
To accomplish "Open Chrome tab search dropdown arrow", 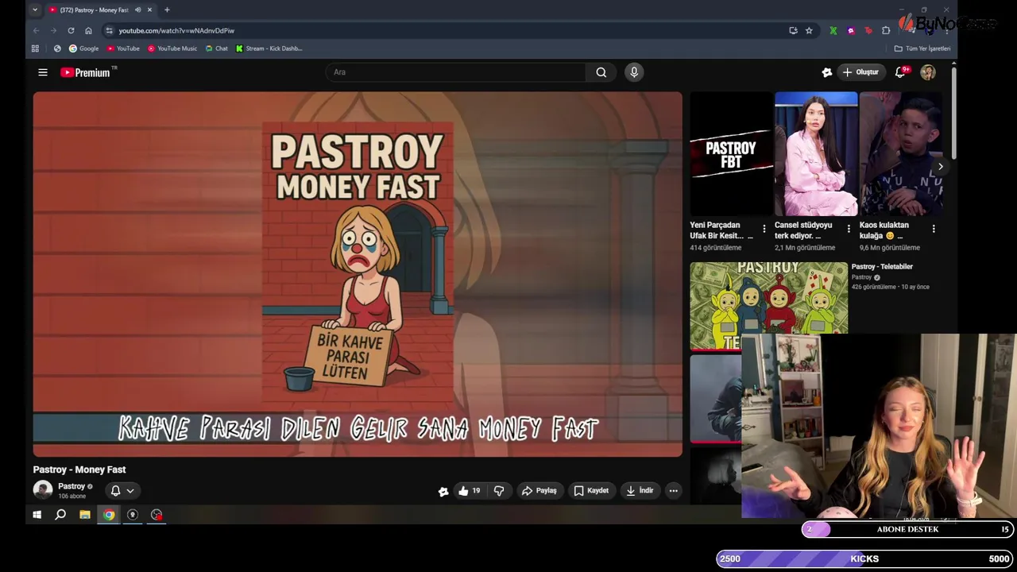I will [x=35, y=10].
